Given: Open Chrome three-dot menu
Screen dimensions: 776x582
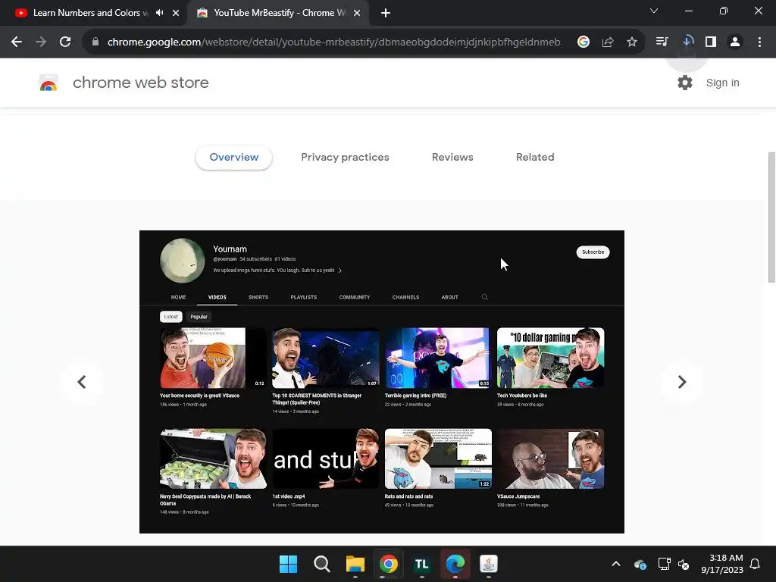Looking at the screenshot, I should tap(759, 42).
